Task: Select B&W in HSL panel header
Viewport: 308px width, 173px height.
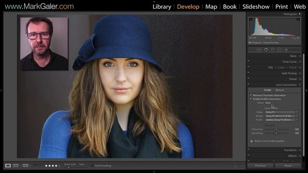Action: pos(293,67)
